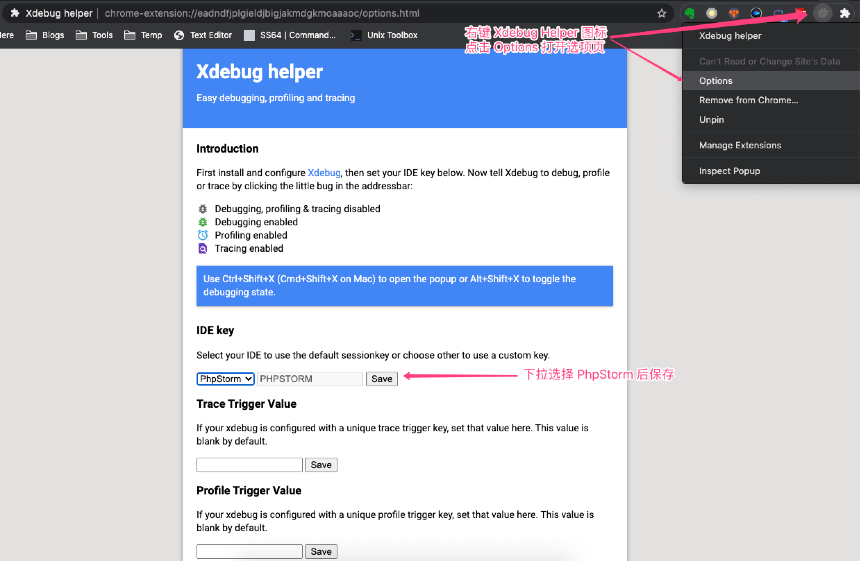Open Manage Extensions from the menu
The image size is (860, 561).
[771, 145]
